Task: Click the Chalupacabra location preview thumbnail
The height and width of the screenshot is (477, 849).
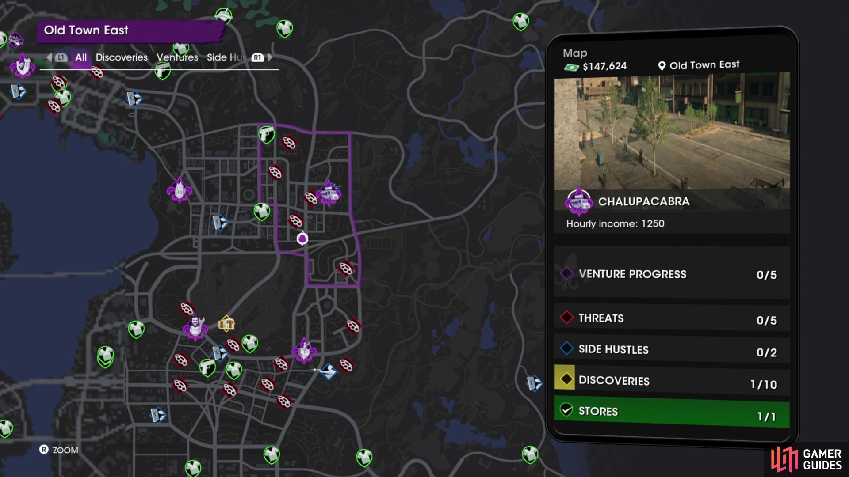Action: pos(672,132)
